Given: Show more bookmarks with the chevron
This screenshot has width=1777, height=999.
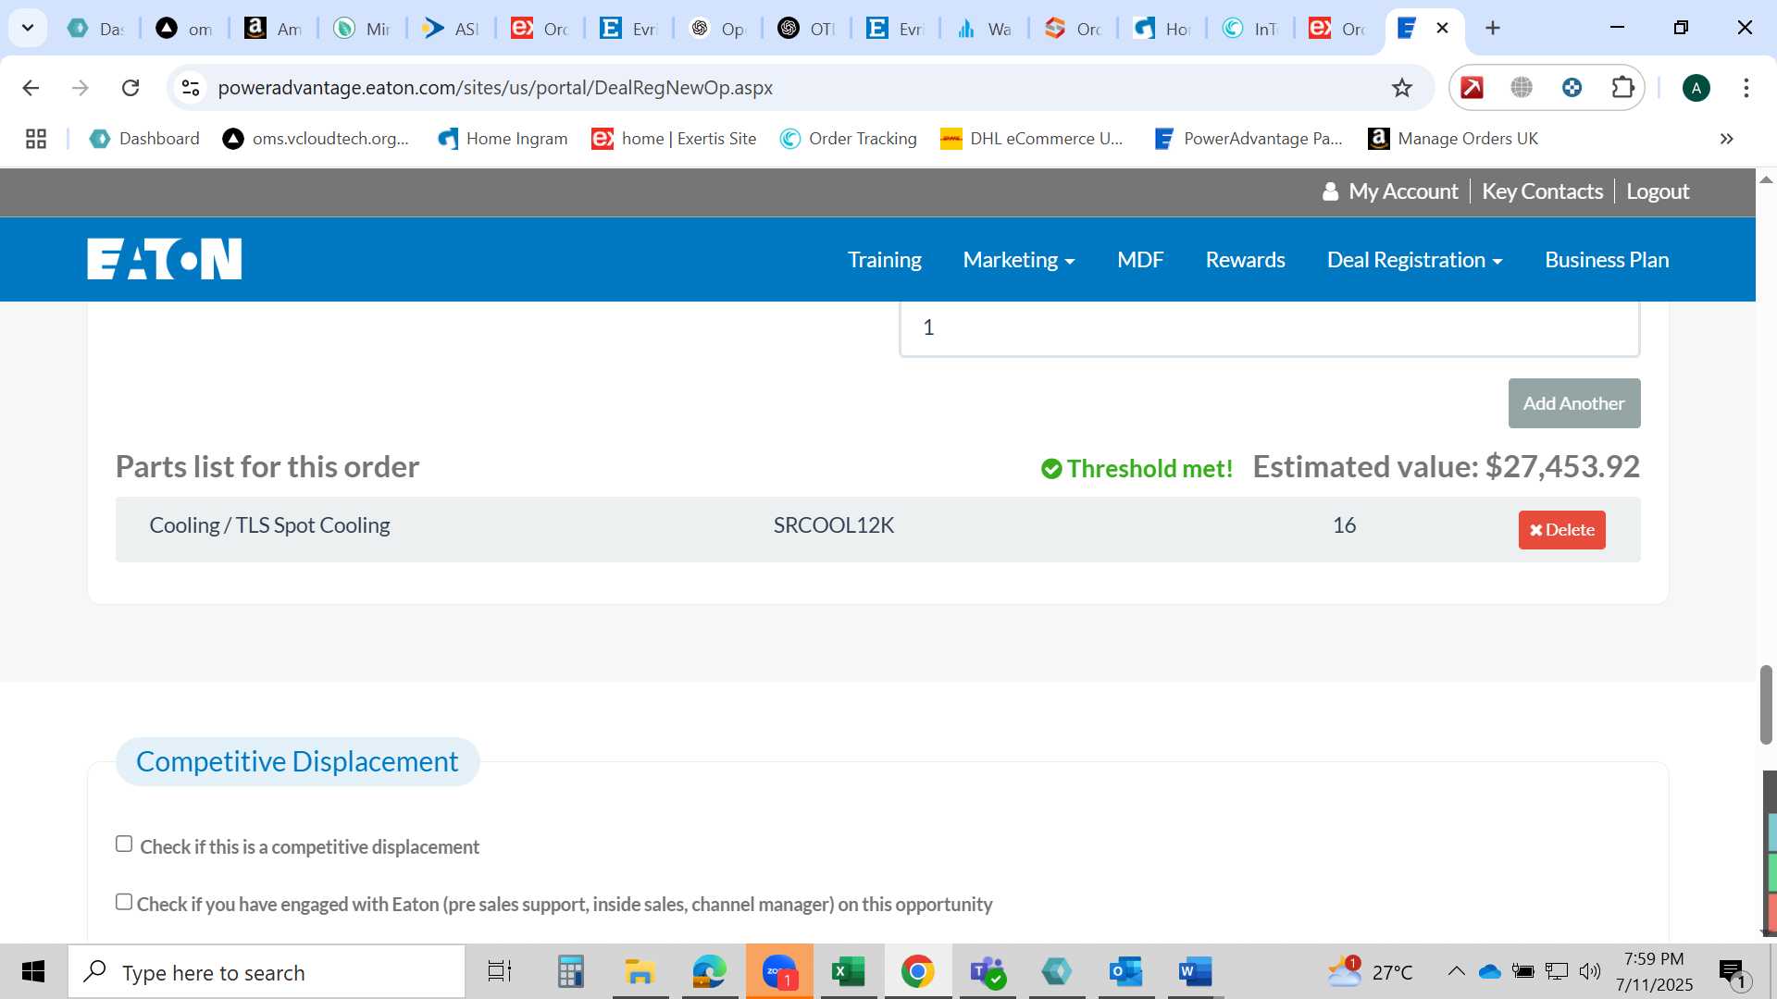Looking at the screenshot, I should (x=1726, y=139).
